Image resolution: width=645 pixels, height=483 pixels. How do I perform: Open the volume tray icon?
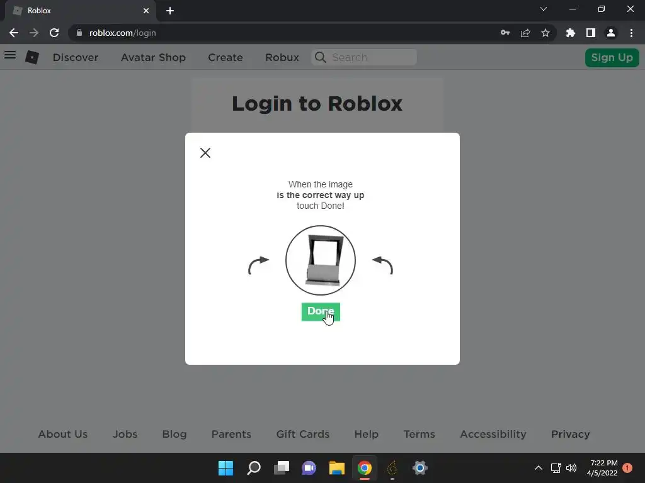click(x=571, y=468)
